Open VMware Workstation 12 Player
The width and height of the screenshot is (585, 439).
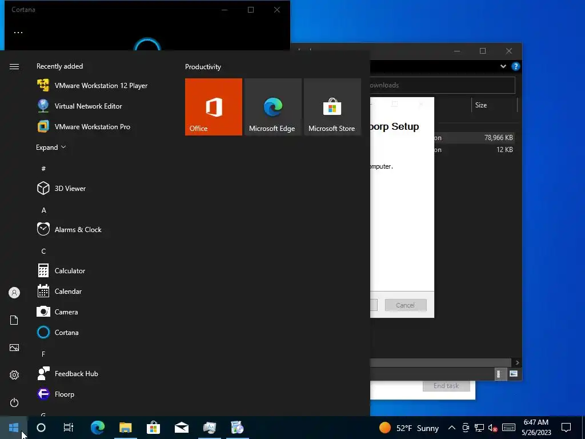[93, 86]
